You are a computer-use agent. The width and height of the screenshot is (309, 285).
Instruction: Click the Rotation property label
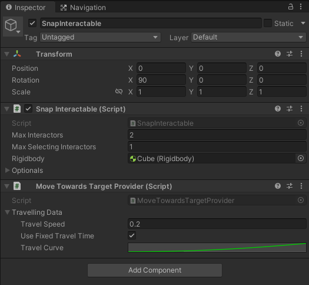click(x=26, y=80)
